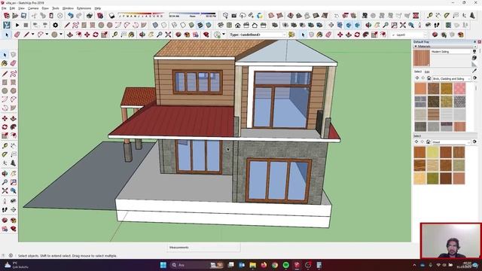Image resolution: width=482 pixels, height=271 pixels.
Task: Set Default material button in Materials panel
Action: [474, 64]
